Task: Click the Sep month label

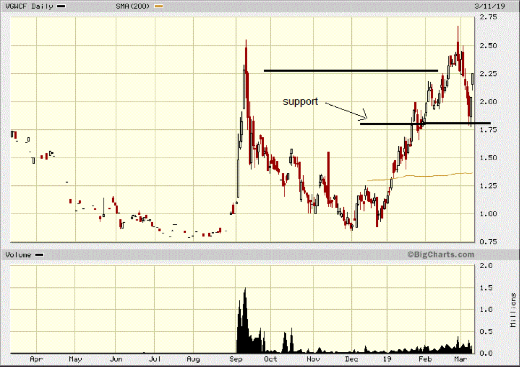Action: 236,359
